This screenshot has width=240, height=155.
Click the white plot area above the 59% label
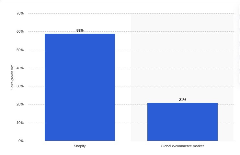tap(80, 21)
